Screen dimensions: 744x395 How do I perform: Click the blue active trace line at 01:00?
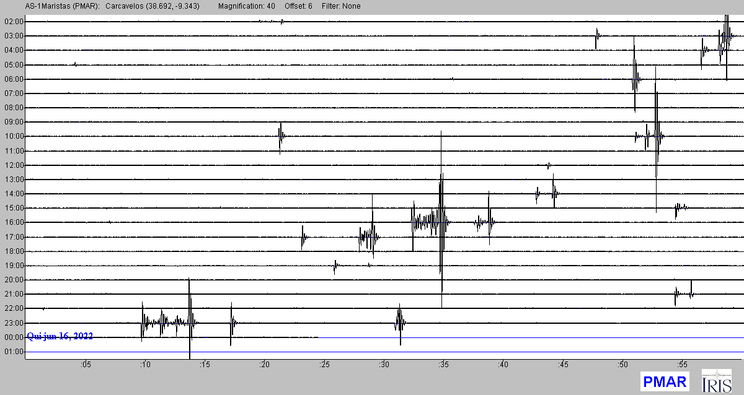tap(434, 352)
